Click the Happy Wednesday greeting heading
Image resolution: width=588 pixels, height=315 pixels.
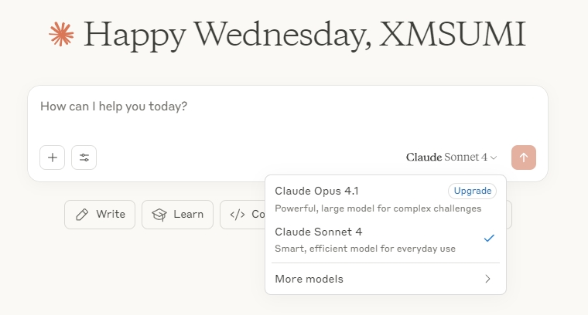click(305, 35)
